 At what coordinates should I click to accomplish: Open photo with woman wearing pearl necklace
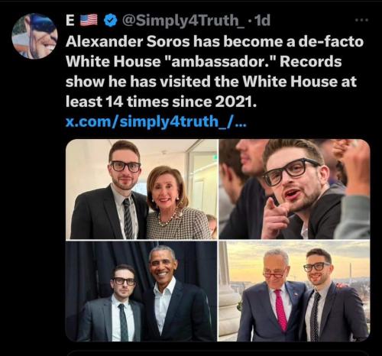point(141,189)
